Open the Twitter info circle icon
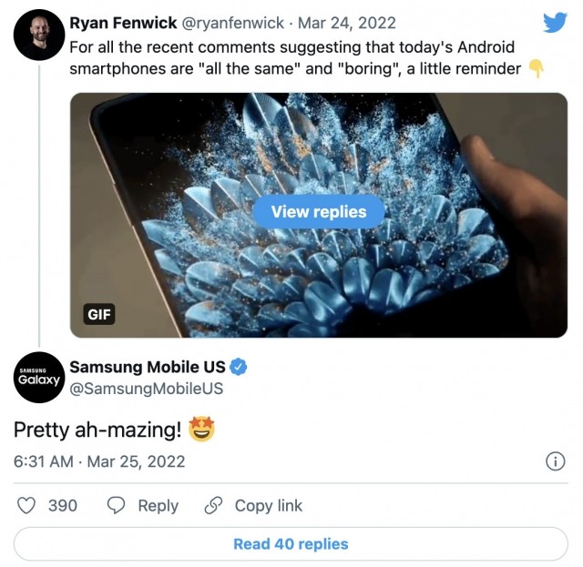The image size is (583, 567). (555, 461)
